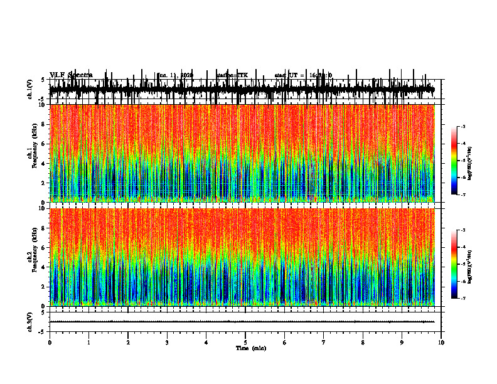Click the ch.1(V) axis label
The image size is (497, 384).
pos(30,89)
